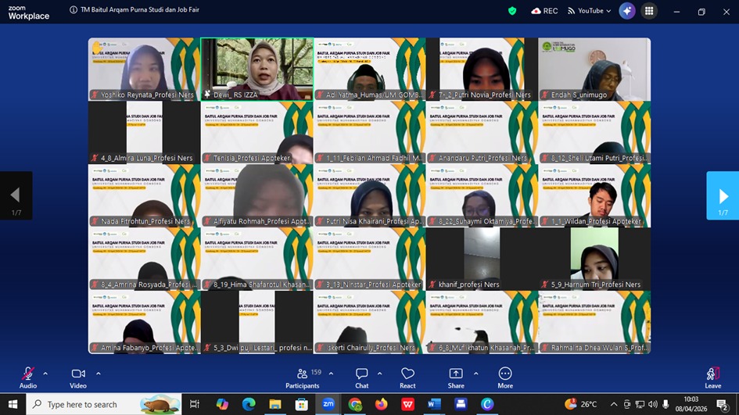The image size is (739, 415).
Task: Open the gallery view grid icon
Action: tap(648, 11)
